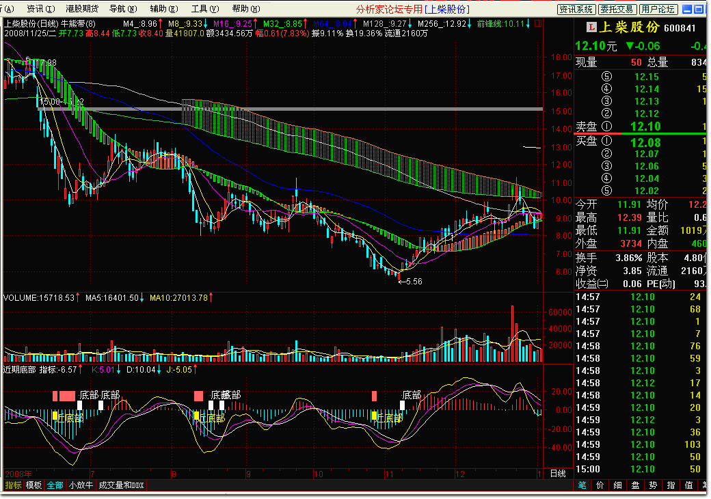Image resolution: width=711 pixels, height=499 pixels.
Task: Click the buy level ③ circle icon
Action: click(x=606, y=166)
